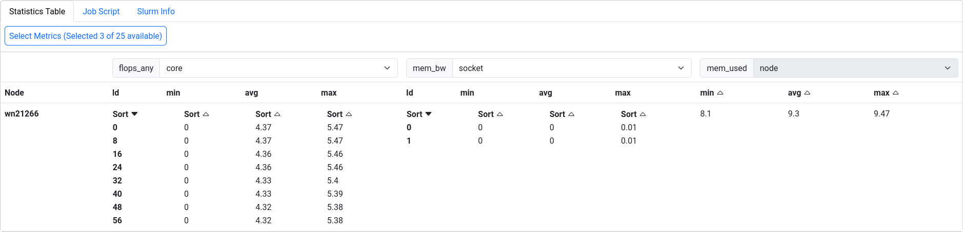Image resolution: width=963 pixels, height=232 pixels.
Task: Click node name wn21266
Action: (22, 113)
